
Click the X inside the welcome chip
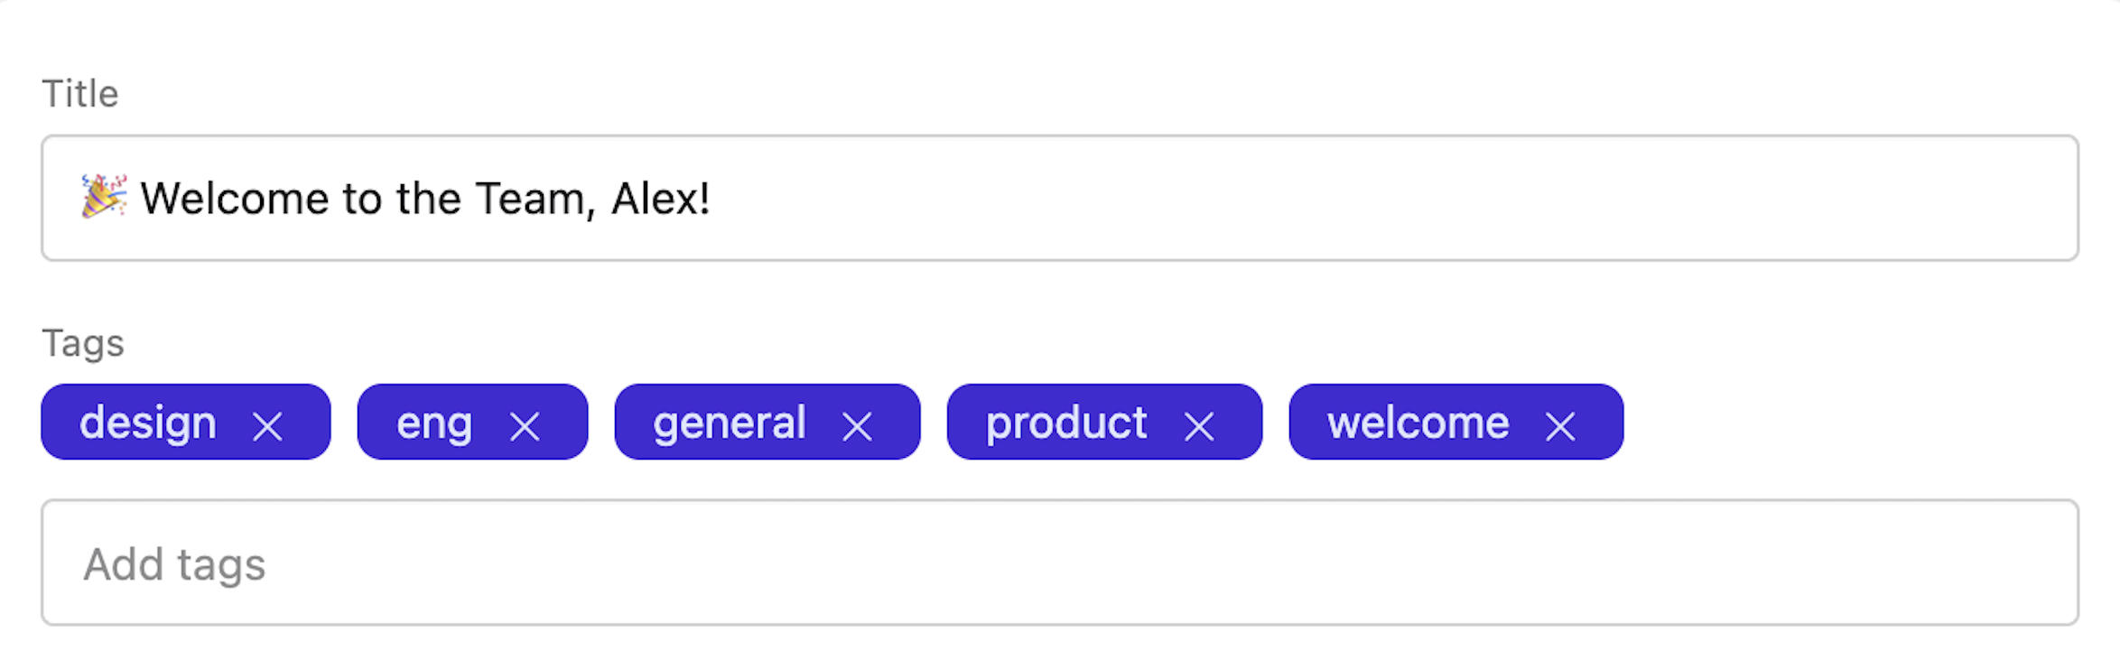click(1561, 424)
